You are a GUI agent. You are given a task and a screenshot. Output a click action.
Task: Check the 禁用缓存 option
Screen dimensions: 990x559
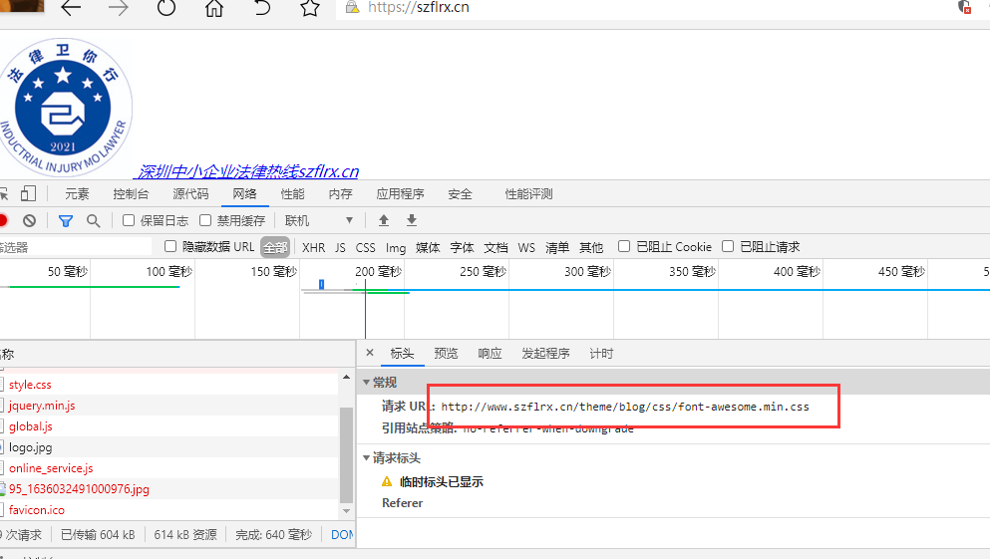205,220
